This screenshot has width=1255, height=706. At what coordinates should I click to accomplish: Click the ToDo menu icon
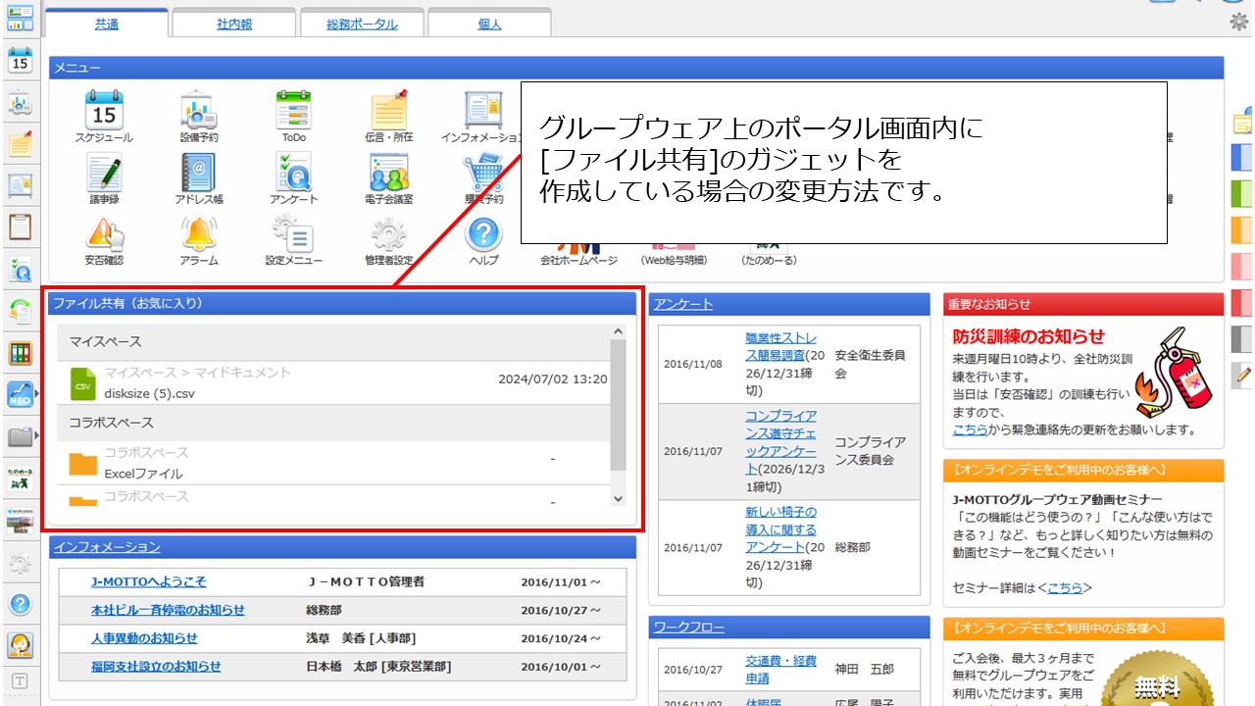[x=293, y=111]
